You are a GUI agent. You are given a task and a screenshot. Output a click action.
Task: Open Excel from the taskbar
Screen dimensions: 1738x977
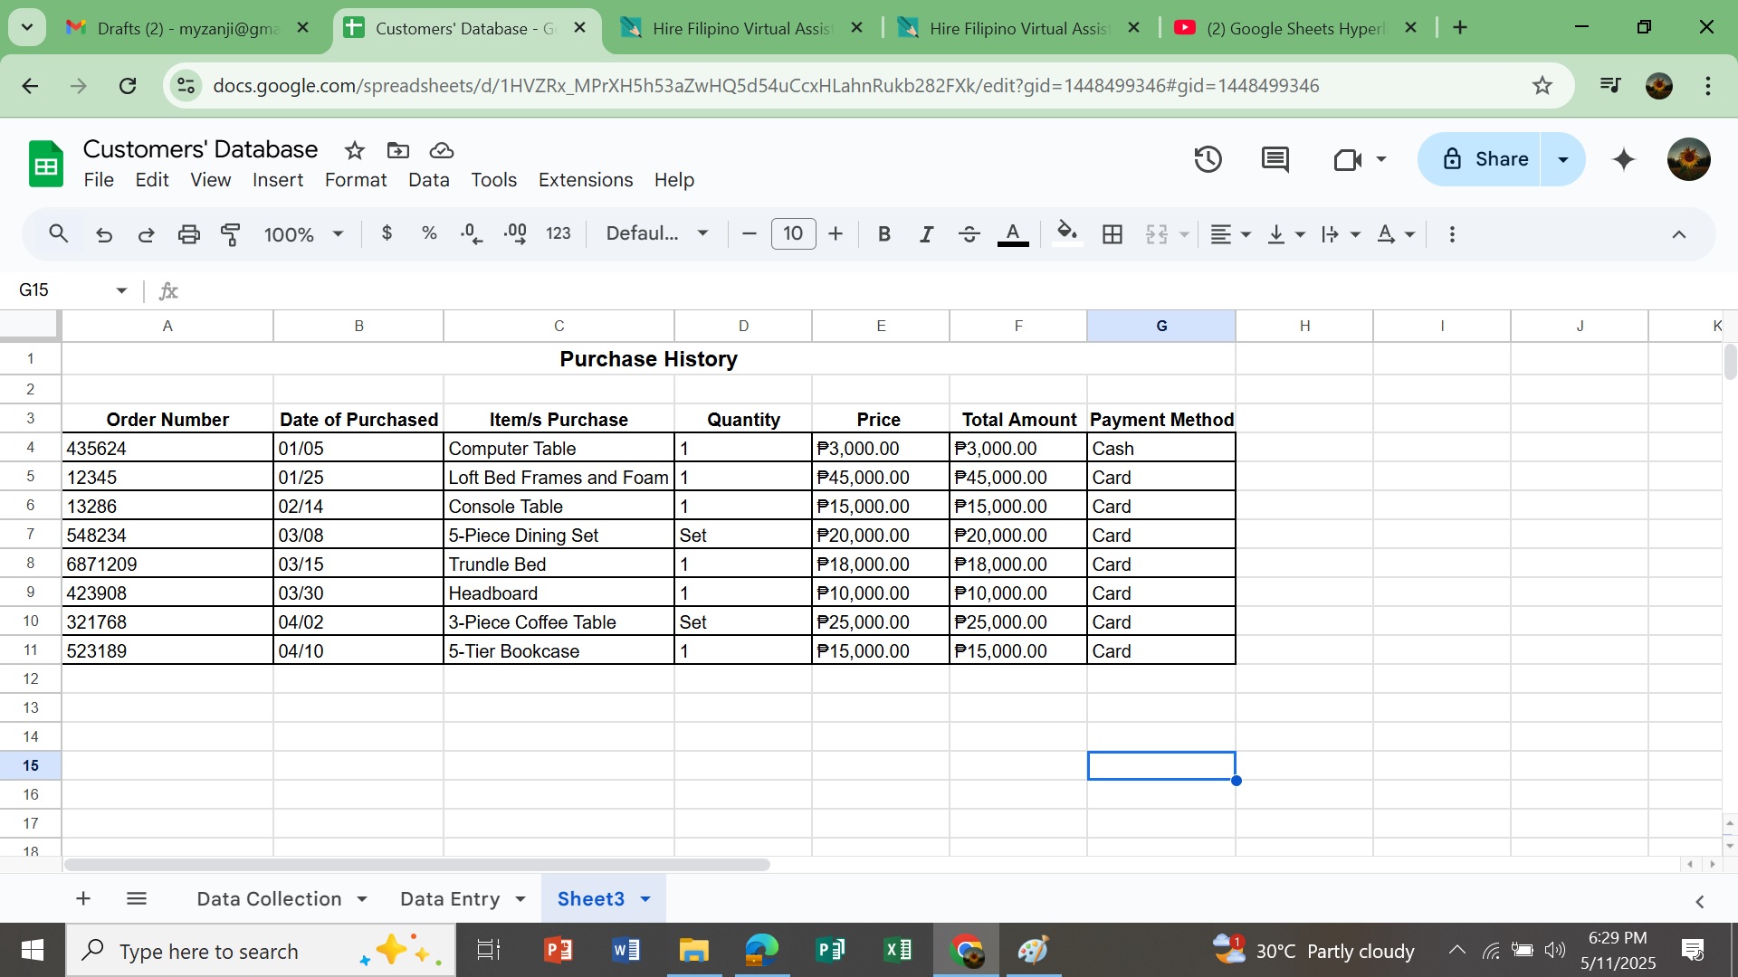point(897,950)
